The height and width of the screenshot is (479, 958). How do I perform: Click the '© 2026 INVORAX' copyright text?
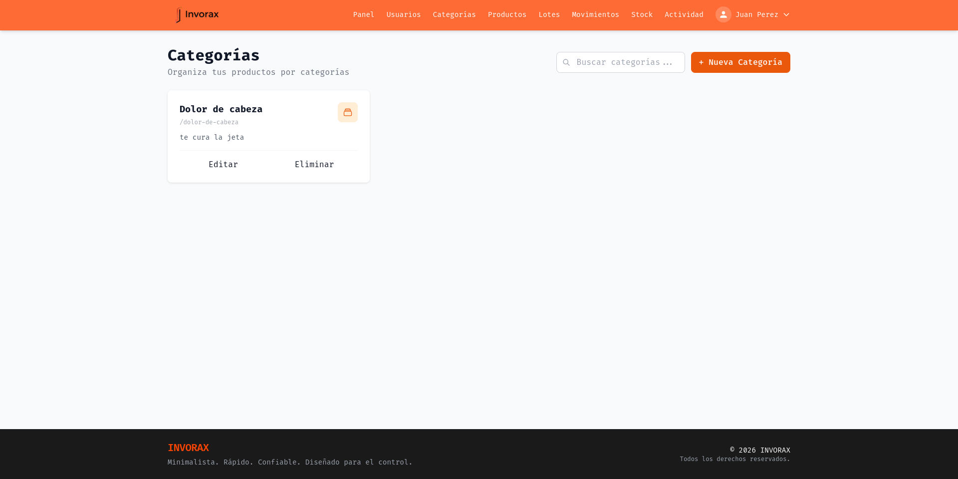click(x=760, y=450)
